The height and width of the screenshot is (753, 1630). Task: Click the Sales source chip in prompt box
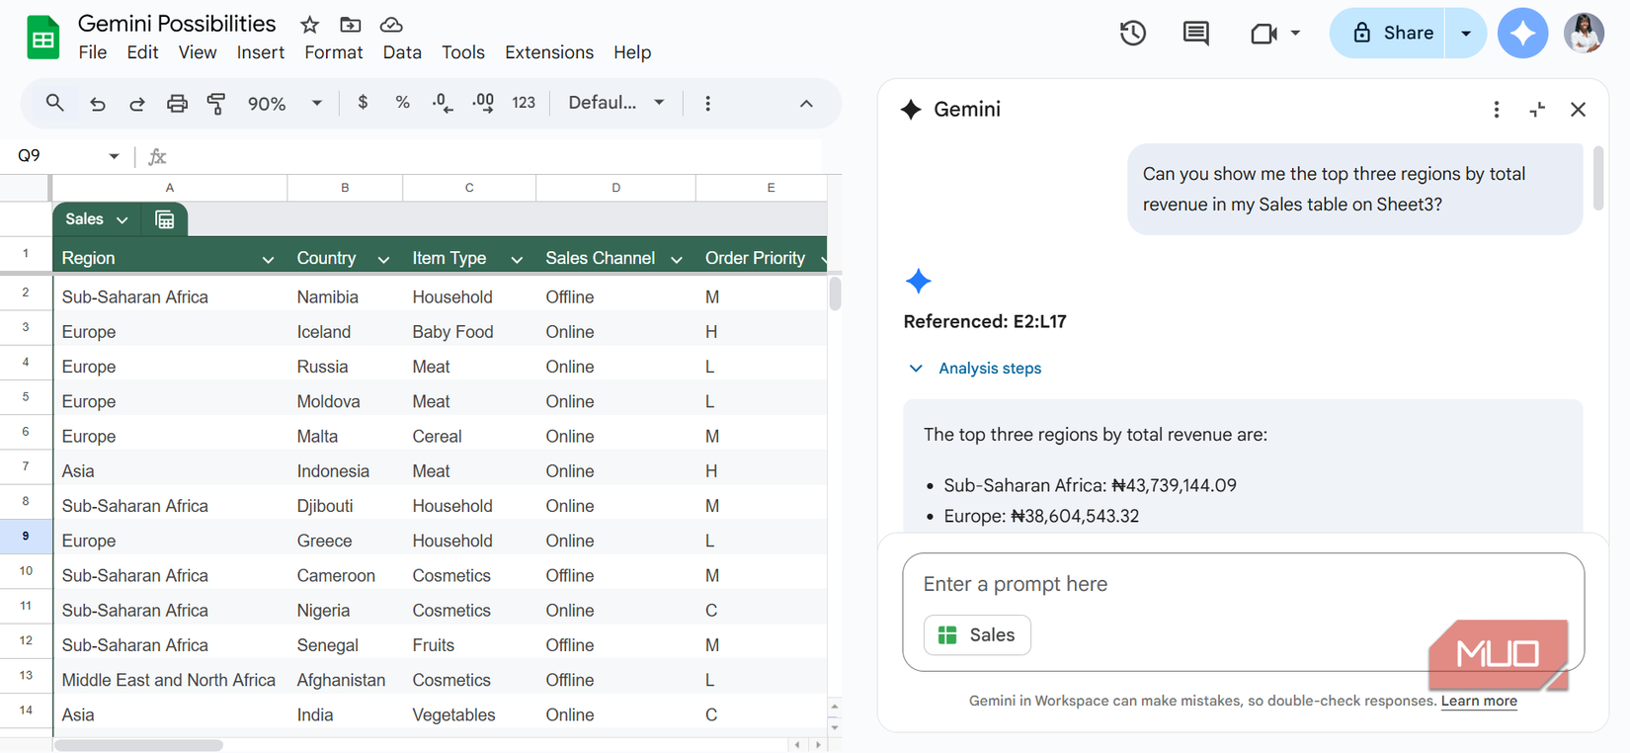tap(977, 635)
